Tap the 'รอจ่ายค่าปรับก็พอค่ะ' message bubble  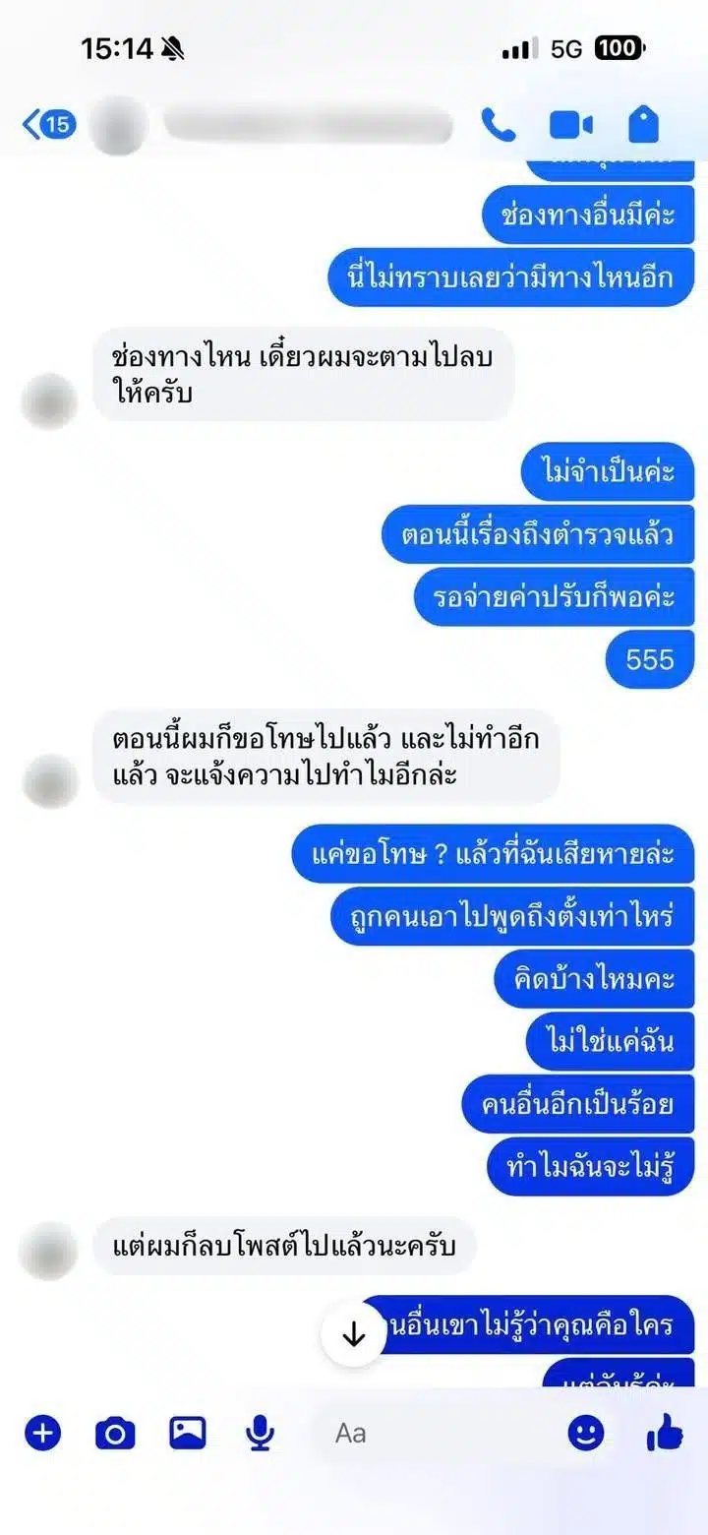pyautogui.click(x=554, y=597)
